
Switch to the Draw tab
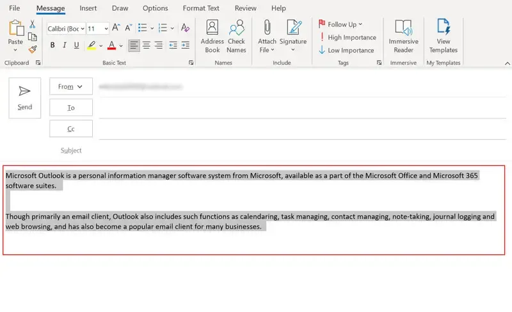[x=120, y=8]
